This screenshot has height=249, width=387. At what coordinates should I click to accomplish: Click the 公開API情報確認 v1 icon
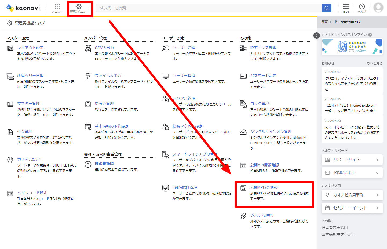click(x=243, y=165)
